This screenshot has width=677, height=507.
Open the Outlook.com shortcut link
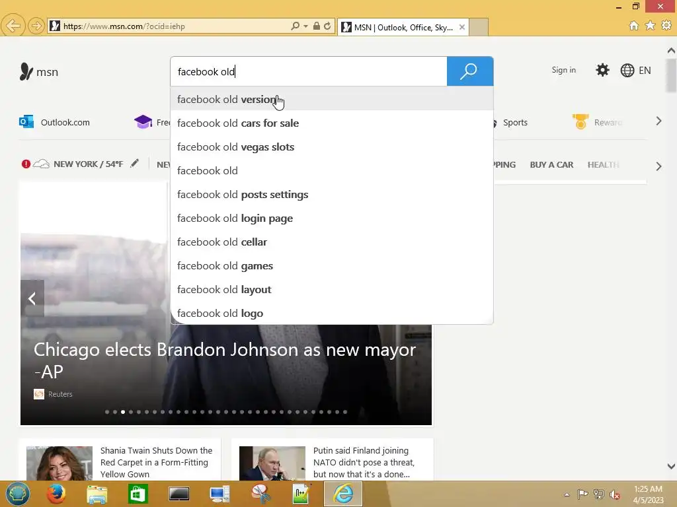(65, 122)
